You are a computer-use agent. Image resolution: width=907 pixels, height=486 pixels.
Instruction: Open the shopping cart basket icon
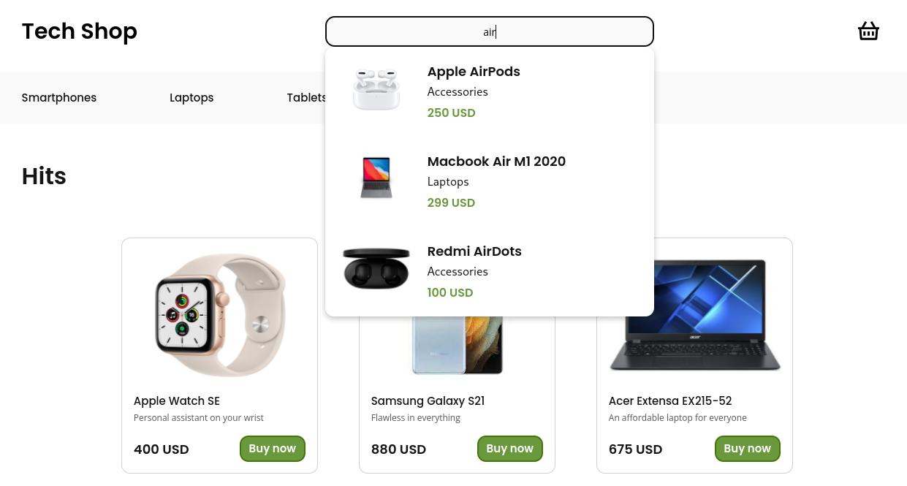coord(868,31)
